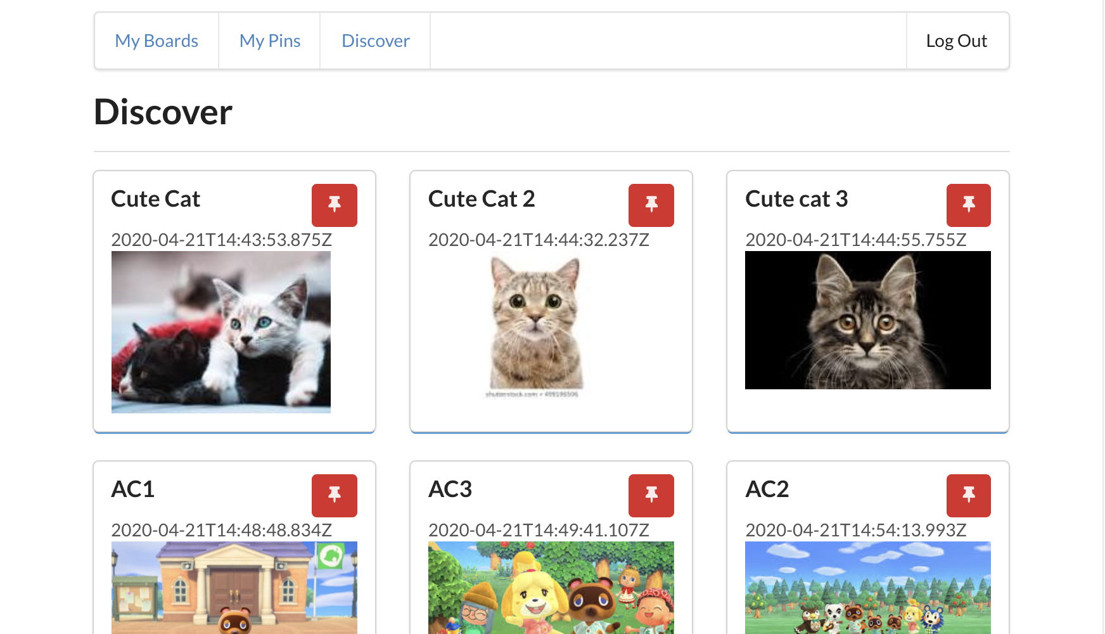The image size is (1105, 634).
Task: Log Out of the account
Action: point(957,41)
